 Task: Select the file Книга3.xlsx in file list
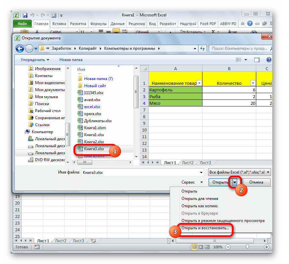coord(91,149)
